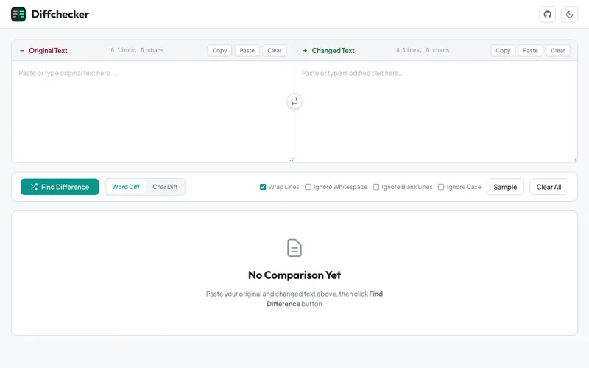Viewport: 589px width, 368px height.
Task: Click the changed text area resize handle
Action: click(x=575, y=160)
